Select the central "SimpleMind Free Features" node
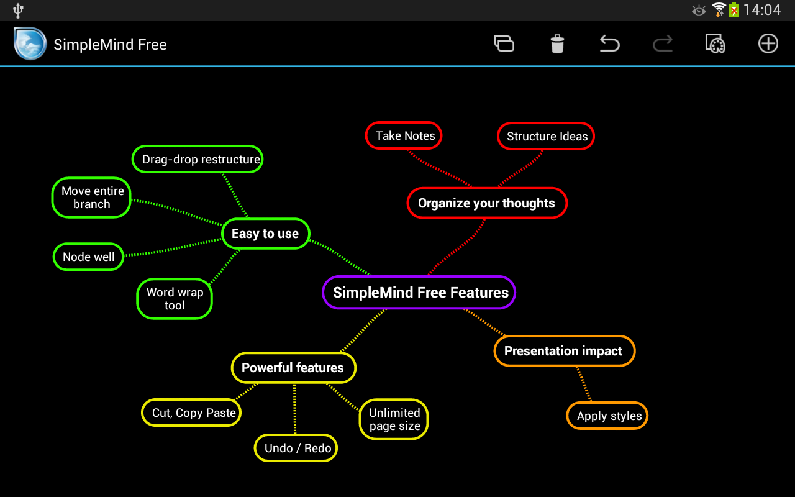This screenshot has width=795, height=497. (419, 292)
